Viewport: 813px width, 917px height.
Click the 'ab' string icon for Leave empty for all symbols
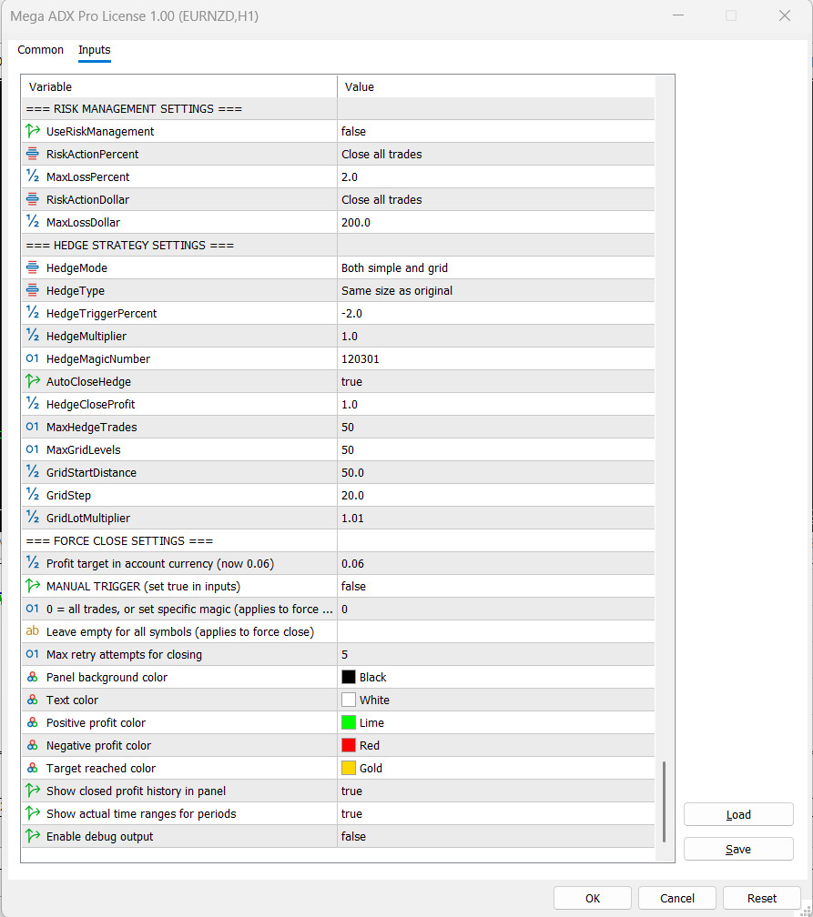click(x=33, y=631)
